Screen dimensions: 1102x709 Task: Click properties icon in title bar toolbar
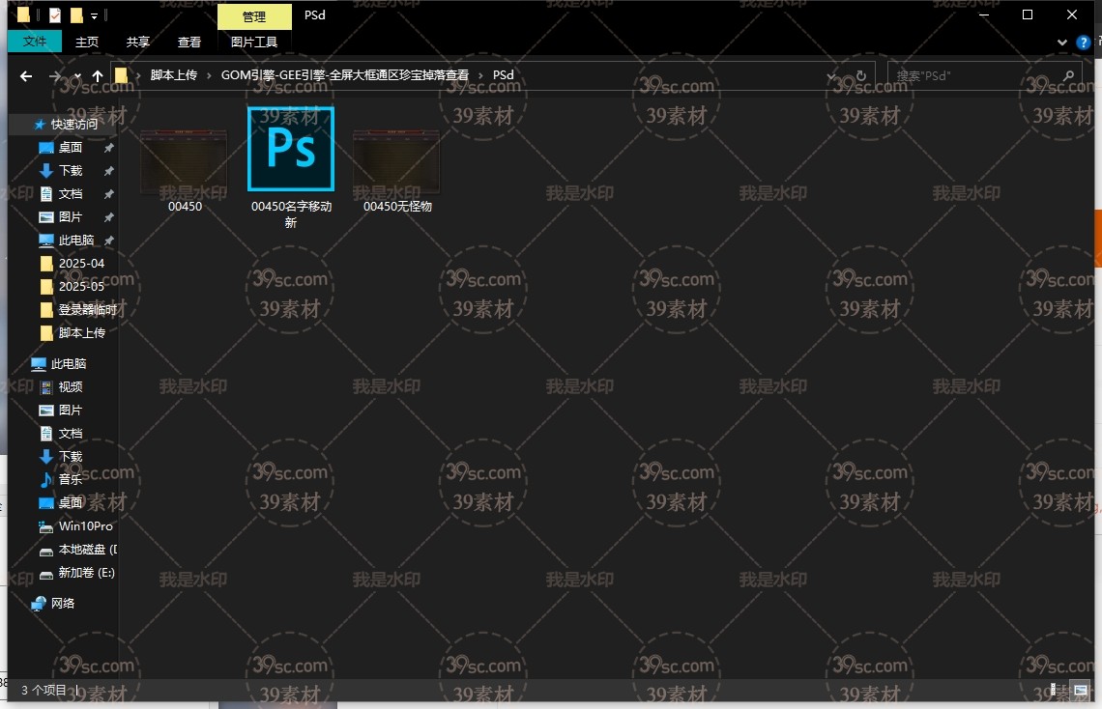[x=55, y=14]
